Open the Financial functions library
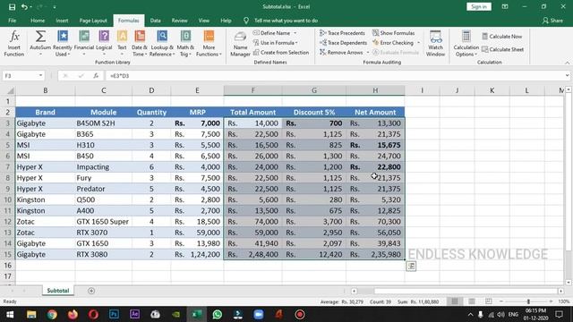Viewport: 573px width, 322px height. point(83,43)
